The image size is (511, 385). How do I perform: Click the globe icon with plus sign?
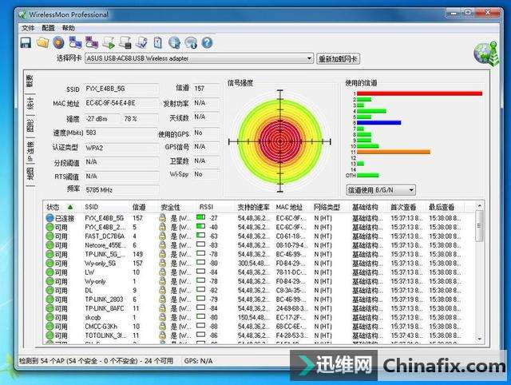(x=174, y=42)
